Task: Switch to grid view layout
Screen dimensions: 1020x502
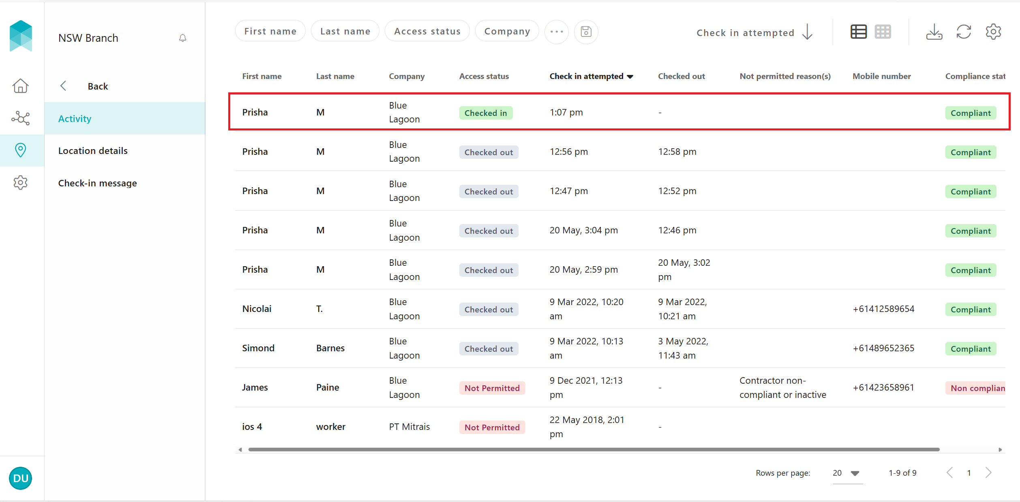Action: coord(883,32)
